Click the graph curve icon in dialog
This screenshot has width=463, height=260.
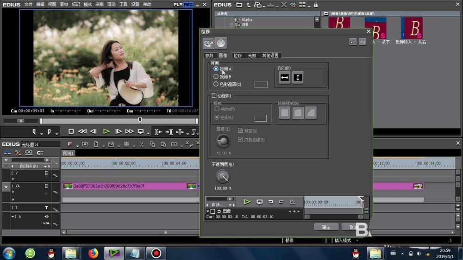click(292, 202)
